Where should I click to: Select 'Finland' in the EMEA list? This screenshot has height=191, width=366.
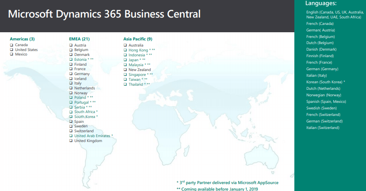point(80,64)
